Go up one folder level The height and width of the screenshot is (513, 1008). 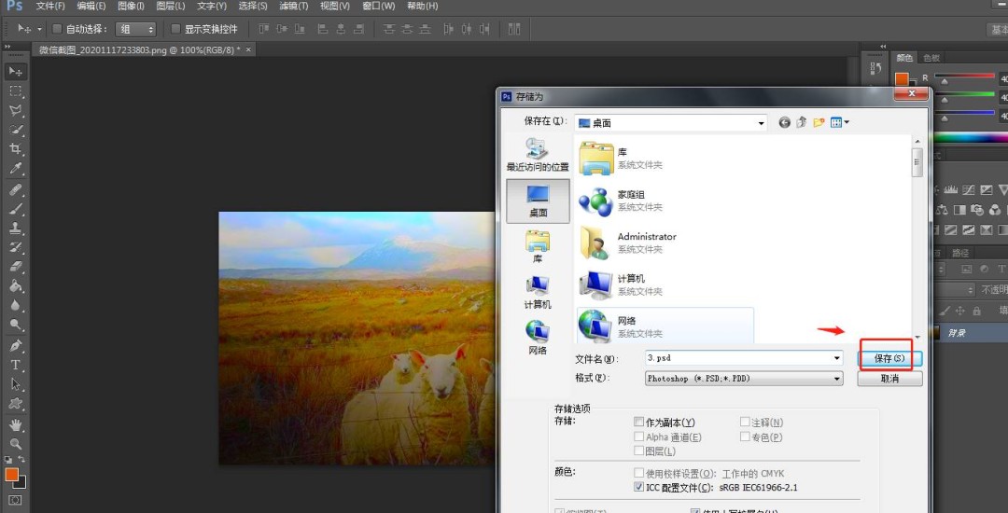coord(801,122)
